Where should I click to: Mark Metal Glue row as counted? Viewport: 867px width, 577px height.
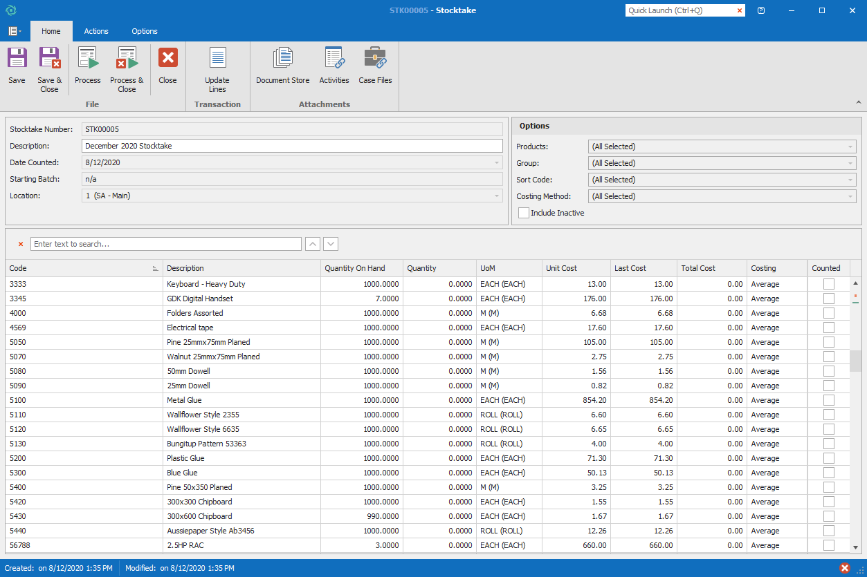(x=828, y=400)
